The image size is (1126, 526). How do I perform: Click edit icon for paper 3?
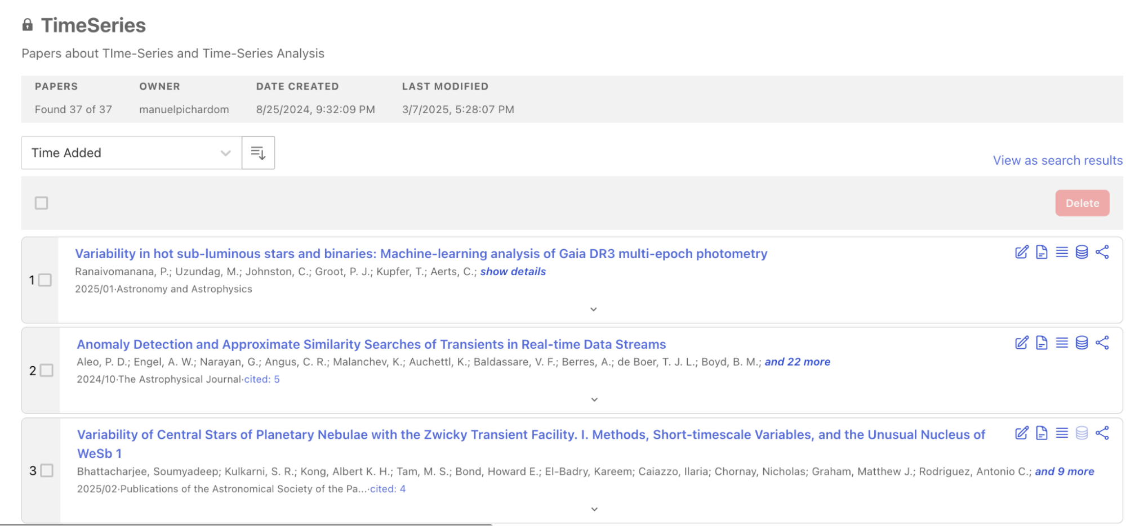click(1021, 433)
